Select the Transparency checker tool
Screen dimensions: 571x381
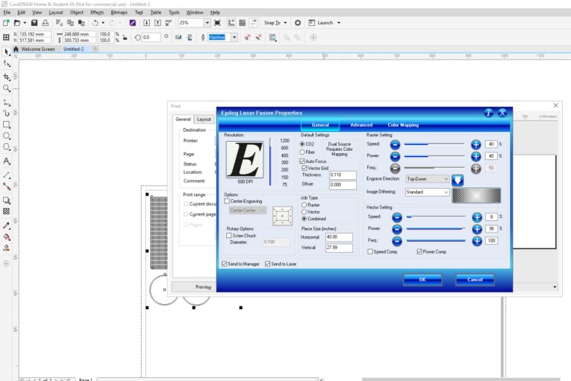point(6,212)
